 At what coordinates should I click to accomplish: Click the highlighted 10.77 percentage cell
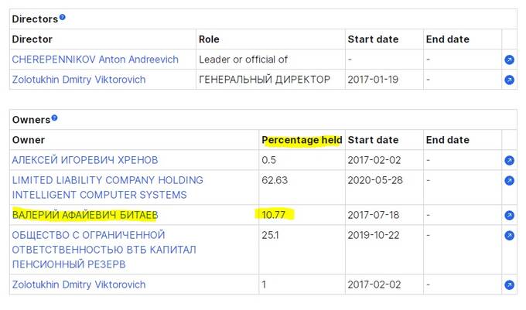coord(273,214)
